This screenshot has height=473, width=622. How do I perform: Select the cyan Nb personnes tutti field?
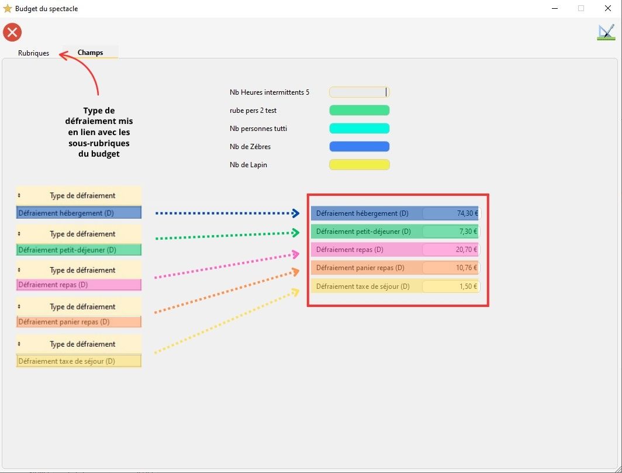(359, 129)
